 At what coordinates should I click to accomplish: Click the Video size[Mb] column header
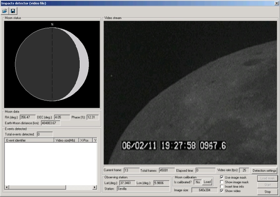tap(66, 140)
